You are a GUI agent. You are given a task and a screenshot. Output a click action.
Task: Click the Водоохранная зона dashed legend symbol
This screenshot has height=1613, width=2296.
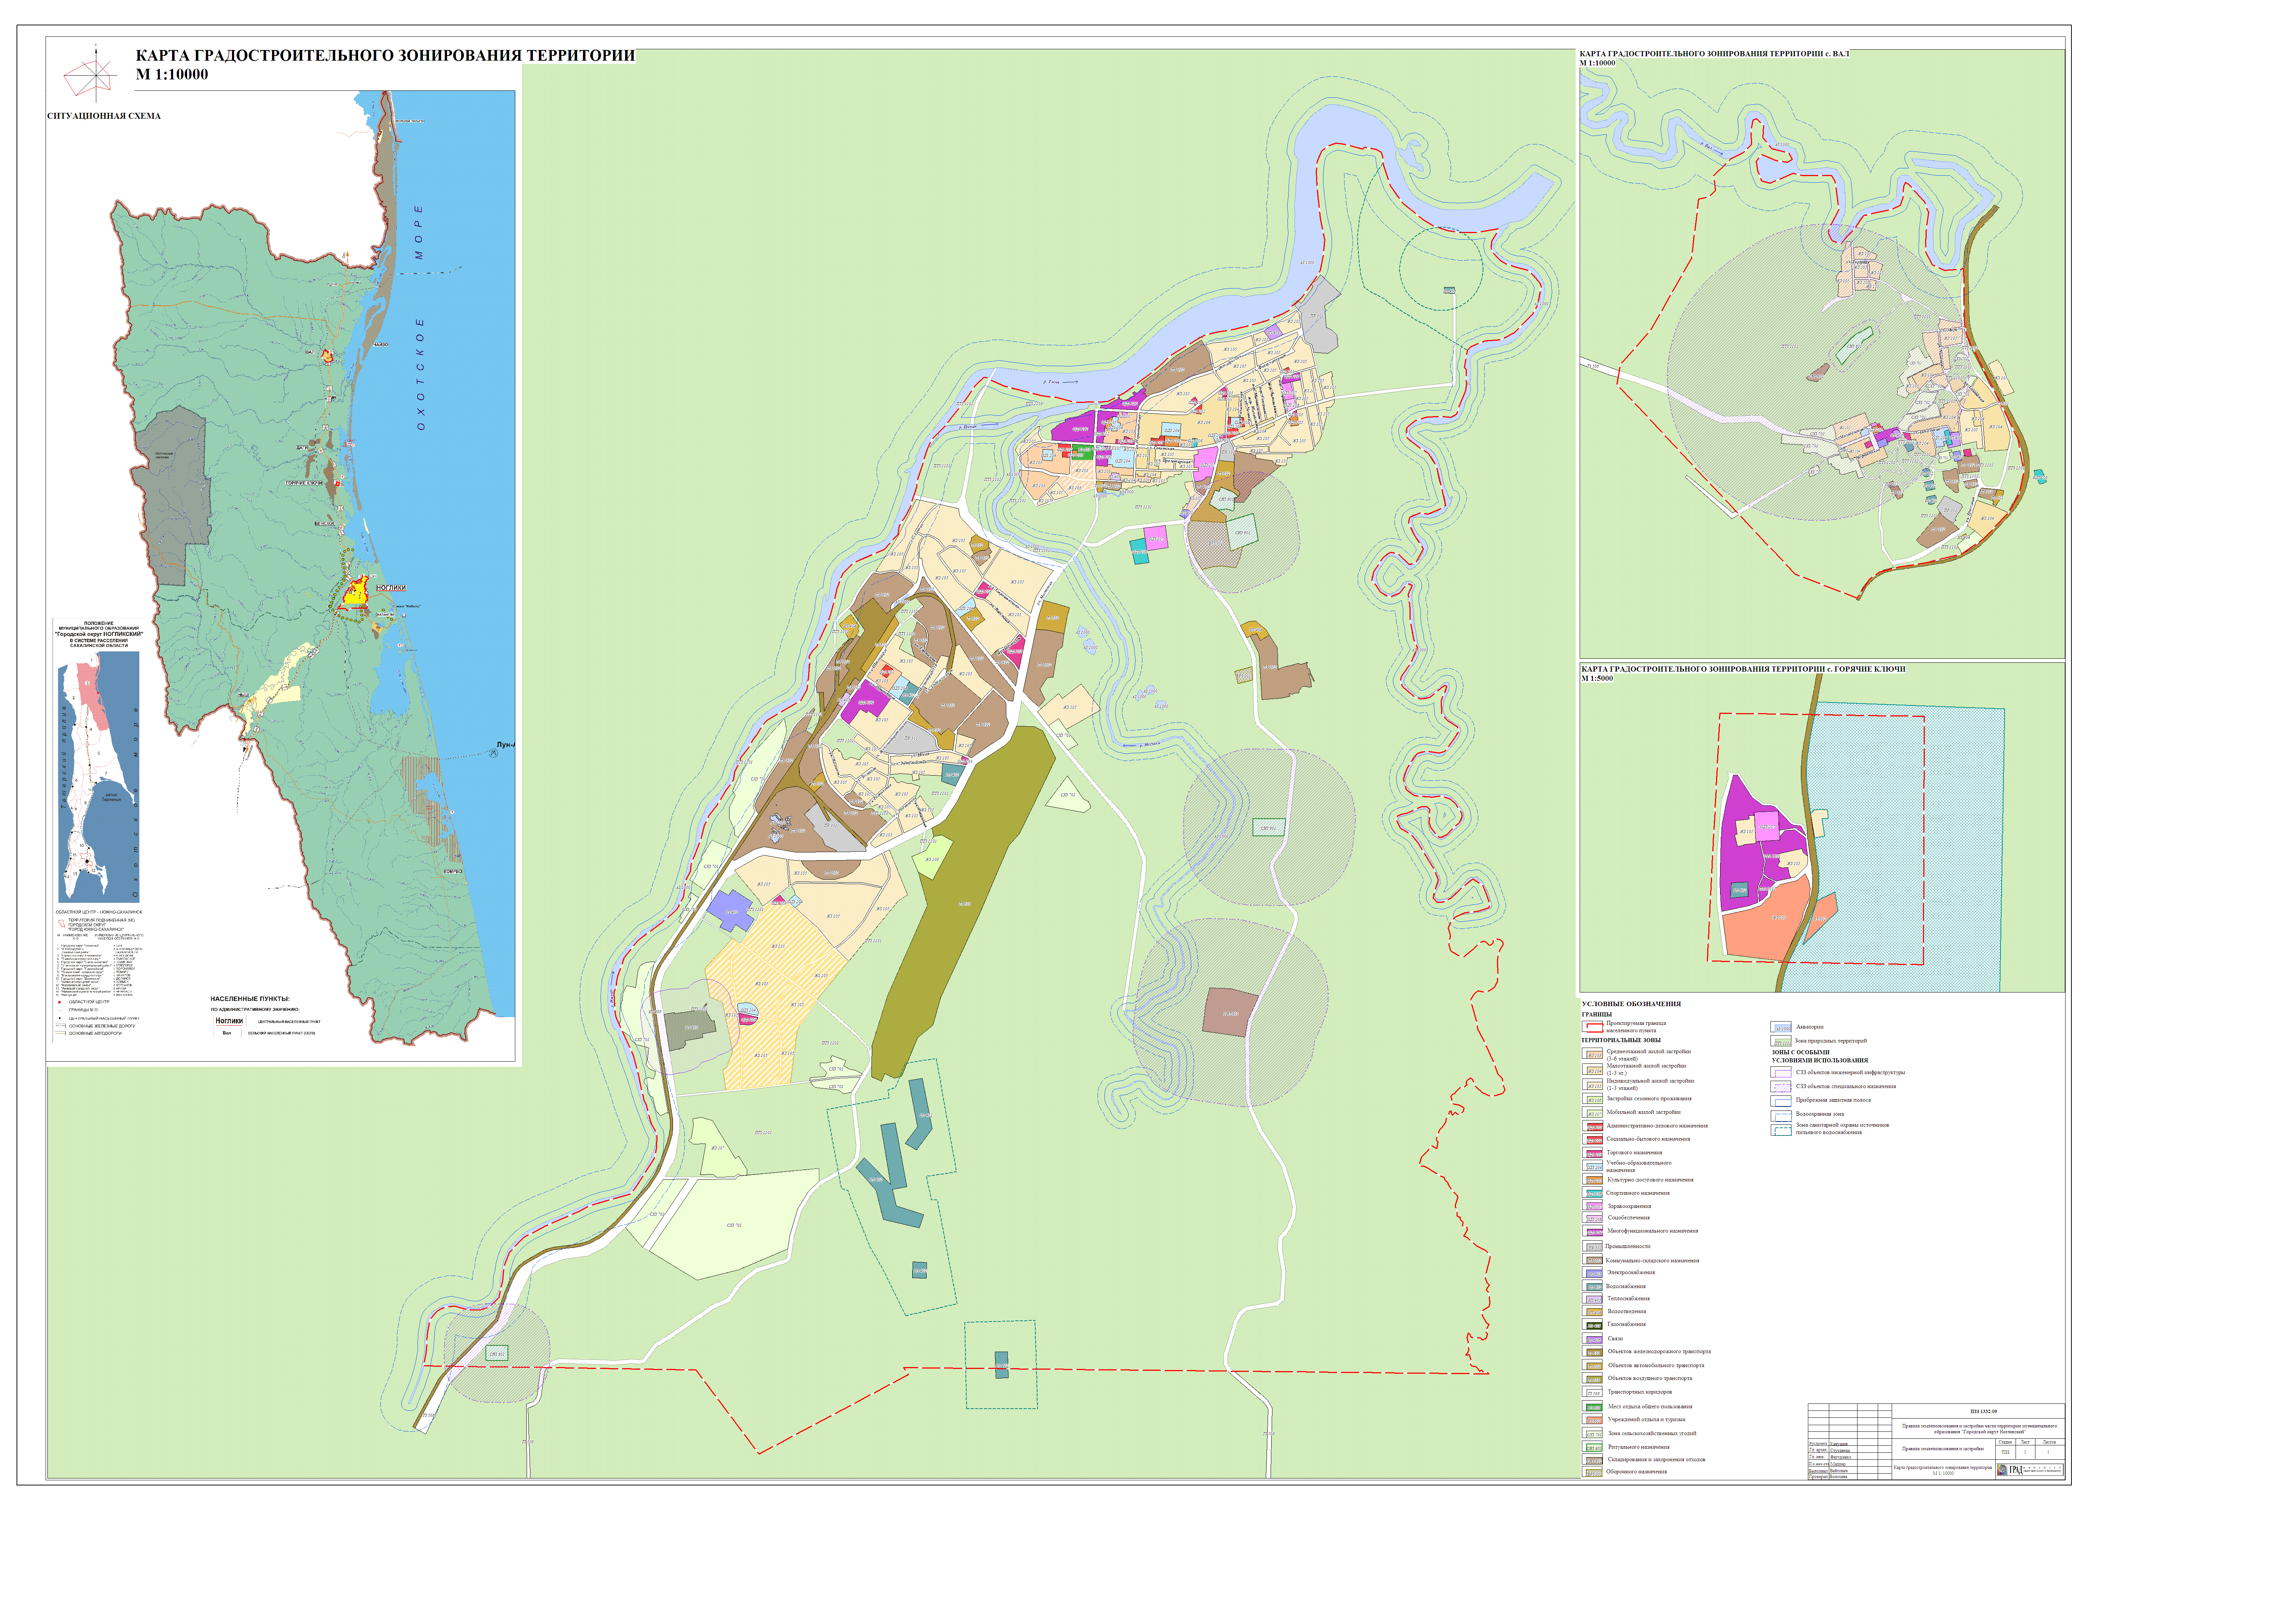point(1781,1116)
